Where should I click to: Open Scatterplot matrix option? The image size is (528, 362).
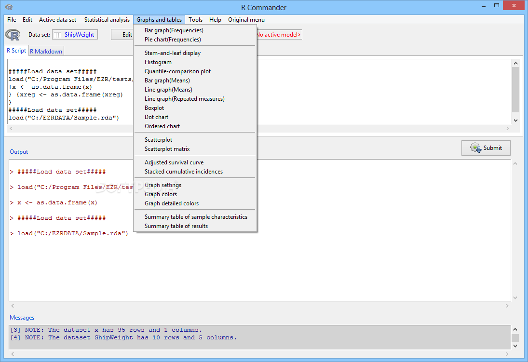tap(195, 148)
